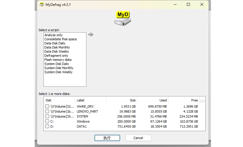
Task: Click the SYSTEM label cell
Action: (x=82, y=116)
